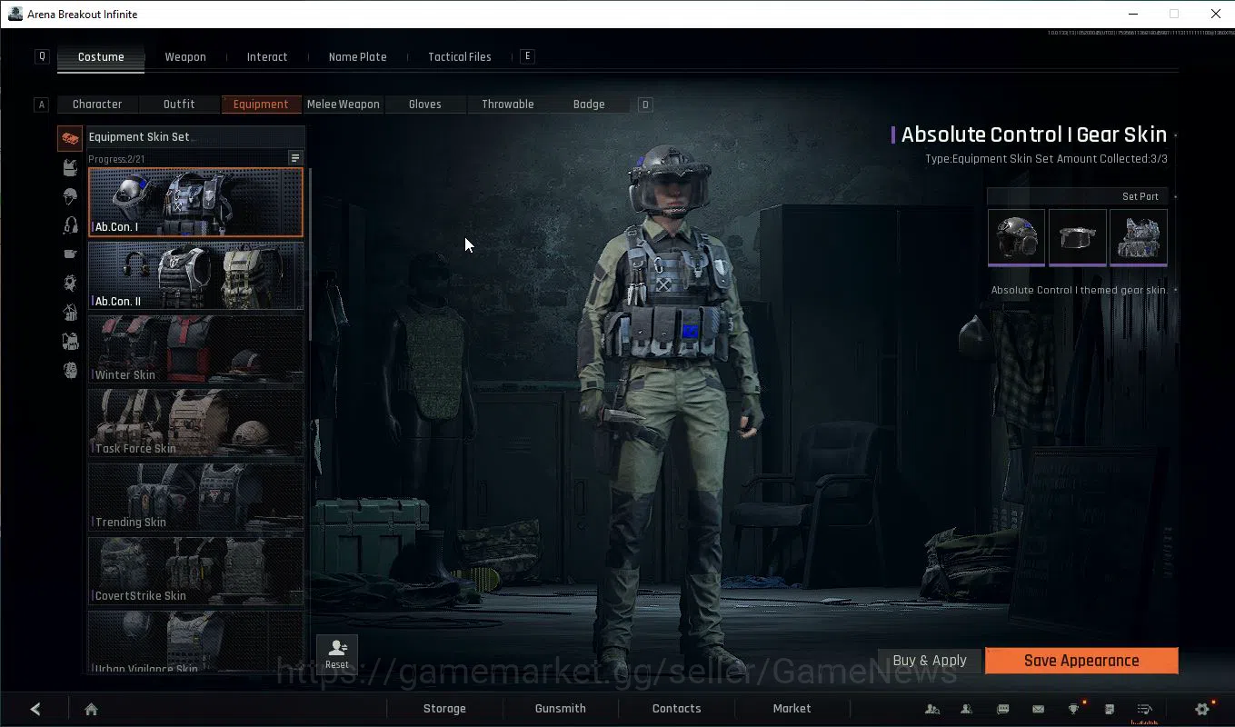1235x727 pixels.
Task: Open Storage from the bottom bar
Action: tap(444, 709)
